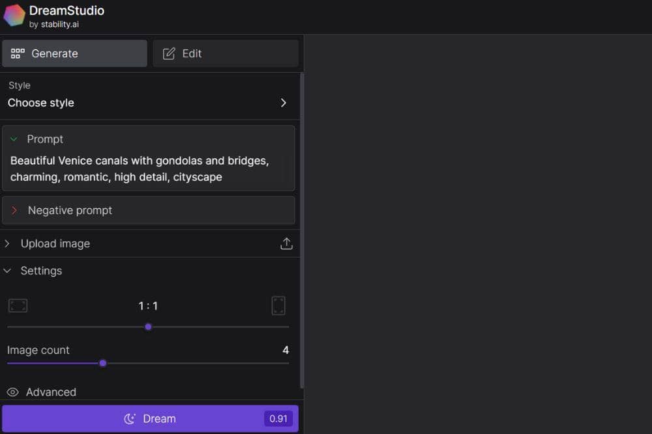652x434 pixels.
Task: Click the chevron next to Choose style
Action: coord(284,103)
